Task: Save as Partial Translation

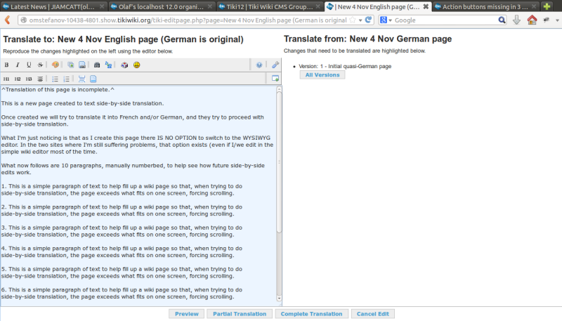Action: coord(240,314)
